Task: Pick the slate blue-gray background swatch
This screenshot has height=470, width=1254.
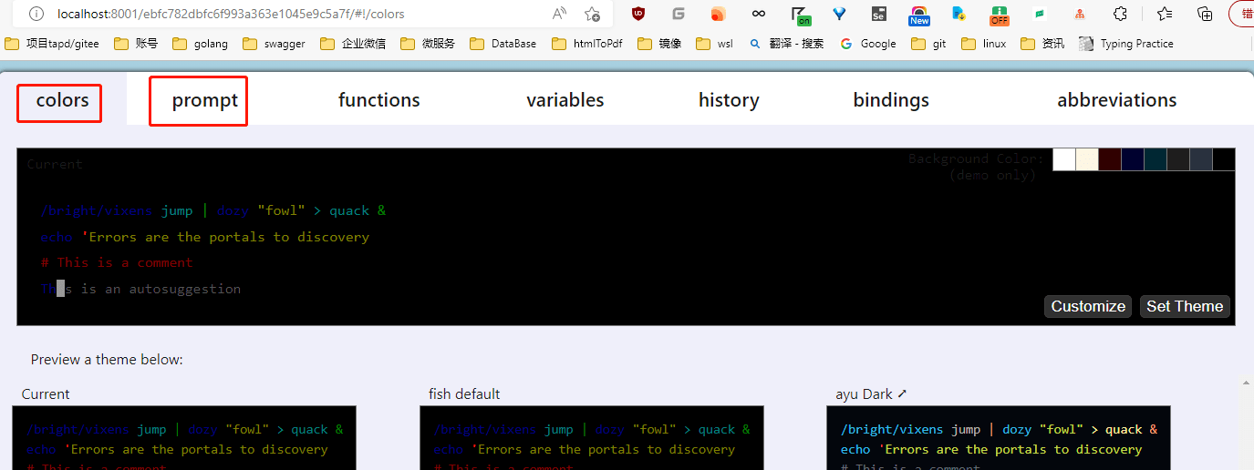Action: pos(1201,159)
